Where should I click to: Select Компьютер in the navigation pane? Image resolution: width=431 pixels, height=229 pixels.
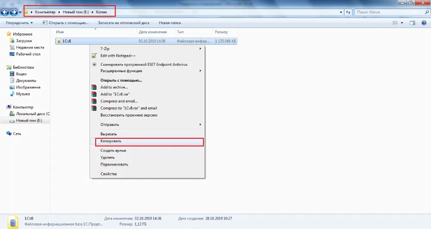[x=23, y=107]
